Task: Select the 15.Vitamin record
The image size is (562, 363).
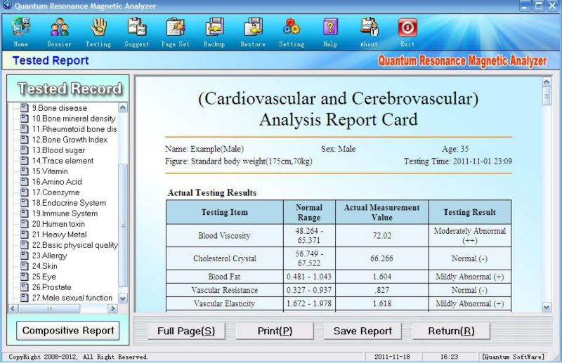Action: [50, 171]
